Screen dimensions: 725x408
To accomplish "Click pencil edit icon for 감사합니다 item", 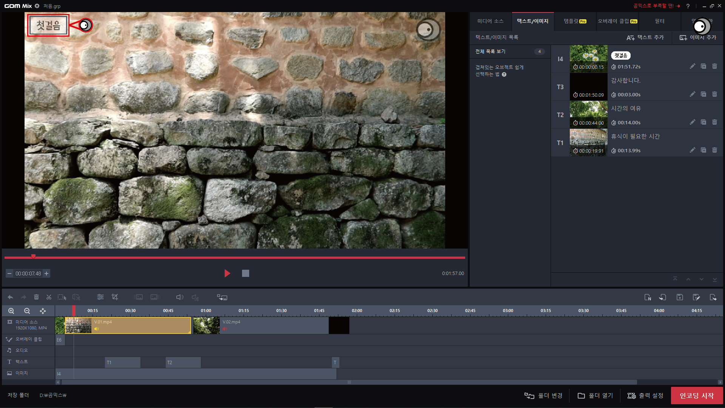I will [x=692, y=94].
